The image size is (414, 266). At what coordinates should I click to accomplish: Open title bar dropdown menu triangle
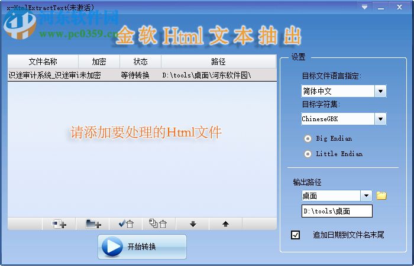(x=365, y=7)
